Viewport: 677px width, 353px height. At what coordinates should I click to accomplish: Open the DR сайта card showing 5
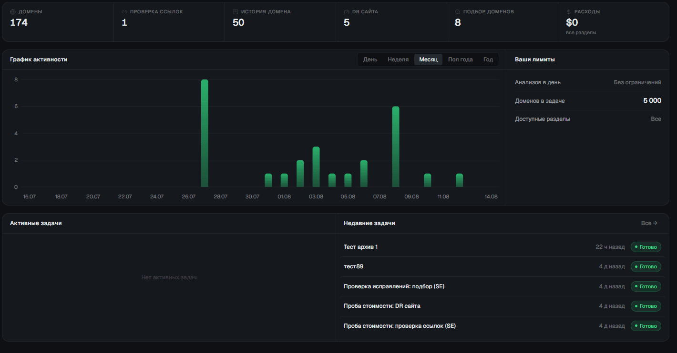coord(391,22)
